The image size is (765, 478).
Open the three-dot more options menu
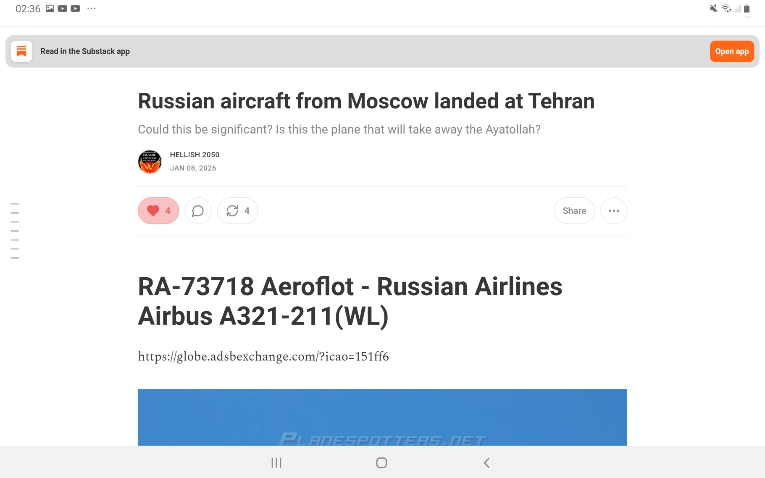point(613,210)
